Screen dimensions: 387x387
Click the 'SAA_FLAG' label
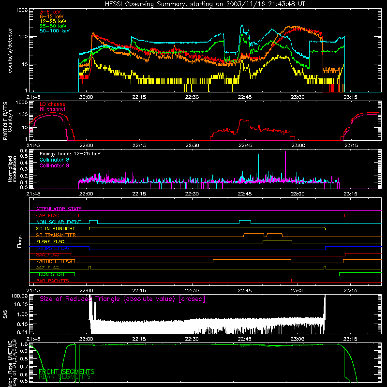click(47, 255)
